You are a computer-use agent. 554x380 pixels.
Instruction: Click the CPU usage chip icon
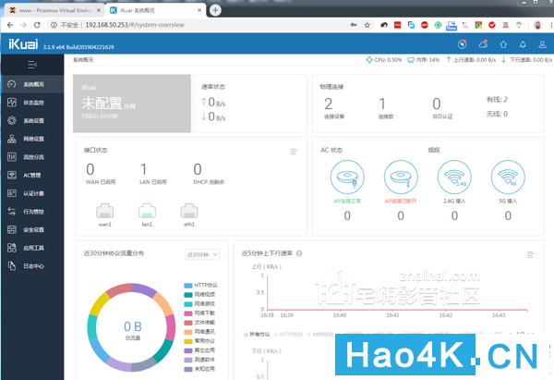[x=369, y=60]
